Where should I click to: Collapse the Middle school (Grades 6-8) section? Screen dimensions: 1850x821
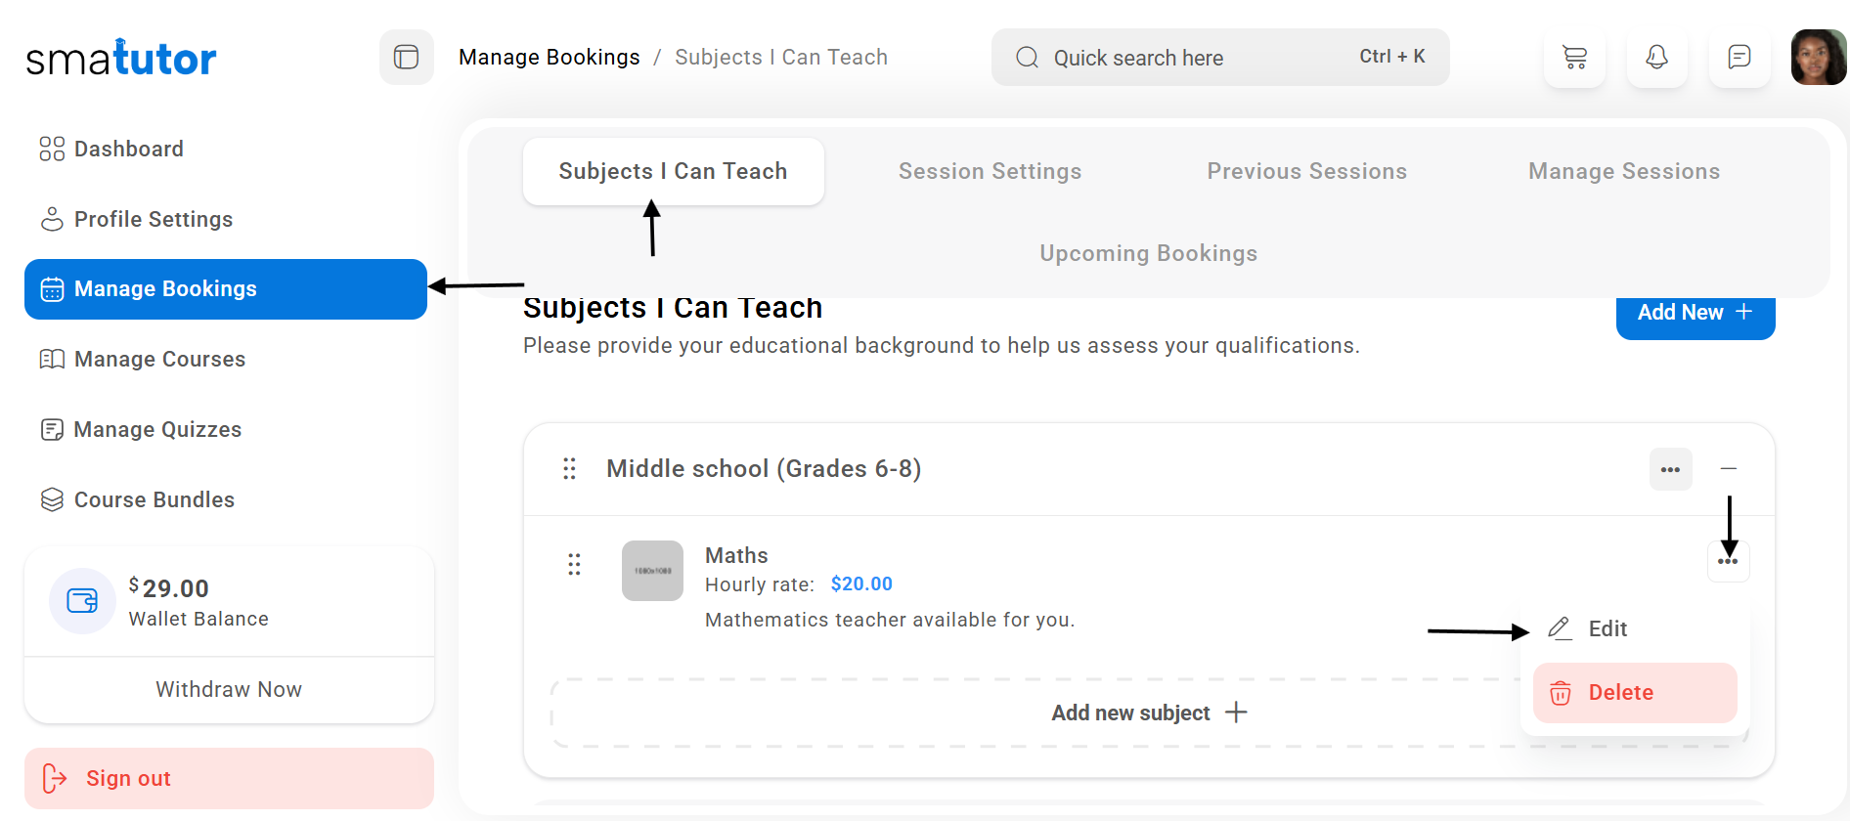pyautogui.click(x=1728, y=469)
